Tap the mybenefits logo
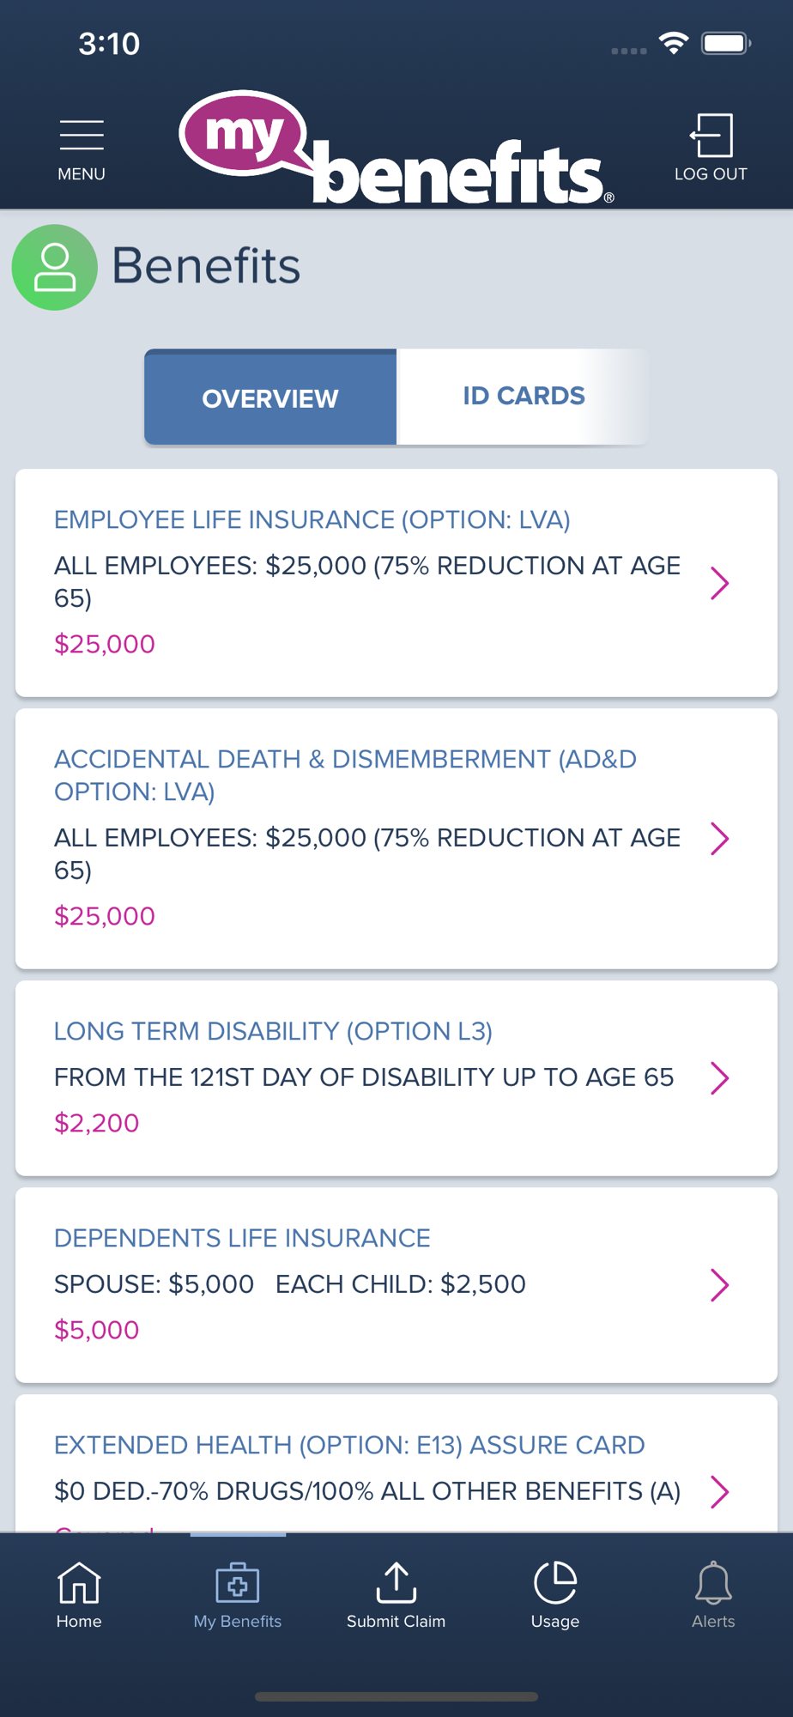The width and height of the screenshot is (793, 1717). 396,149
